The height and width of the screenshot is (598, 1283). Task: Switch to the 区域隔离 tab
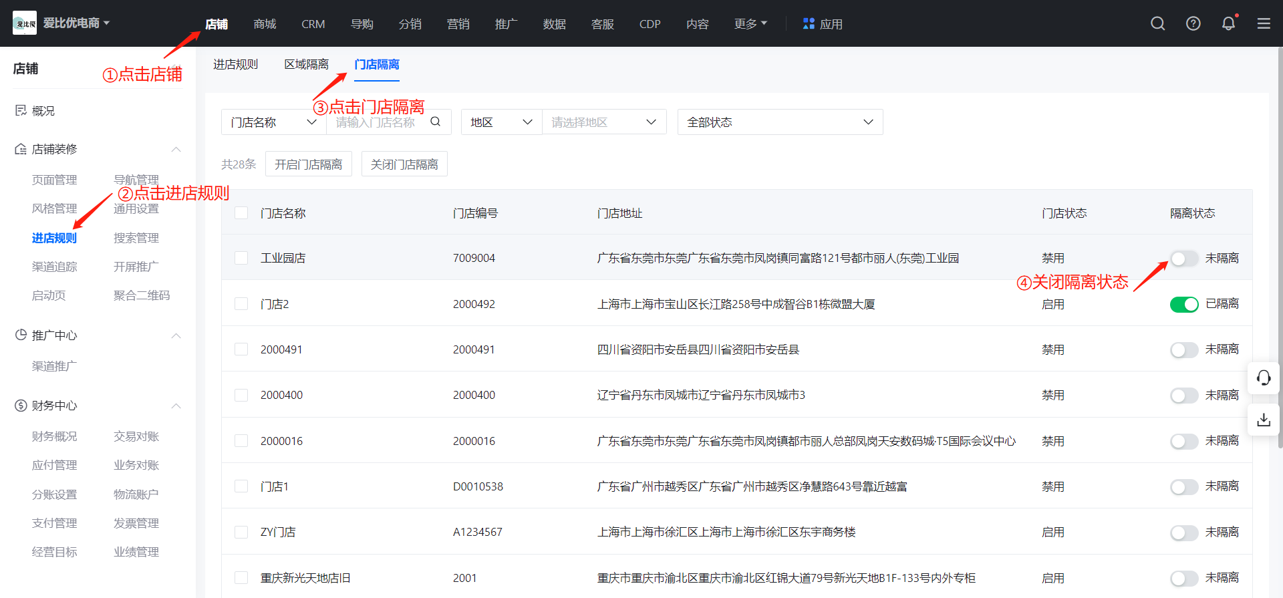tap(306, 64)
